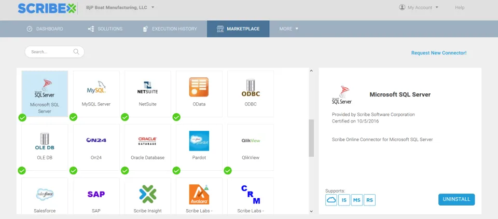Go to the Execution History tab
498x219 pixels.
(170, 29)
